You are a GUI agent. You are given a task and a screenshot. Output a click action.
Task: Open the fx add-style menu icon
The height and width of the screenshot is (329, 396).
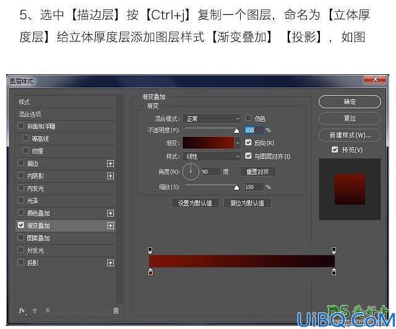tap(22, 310)
